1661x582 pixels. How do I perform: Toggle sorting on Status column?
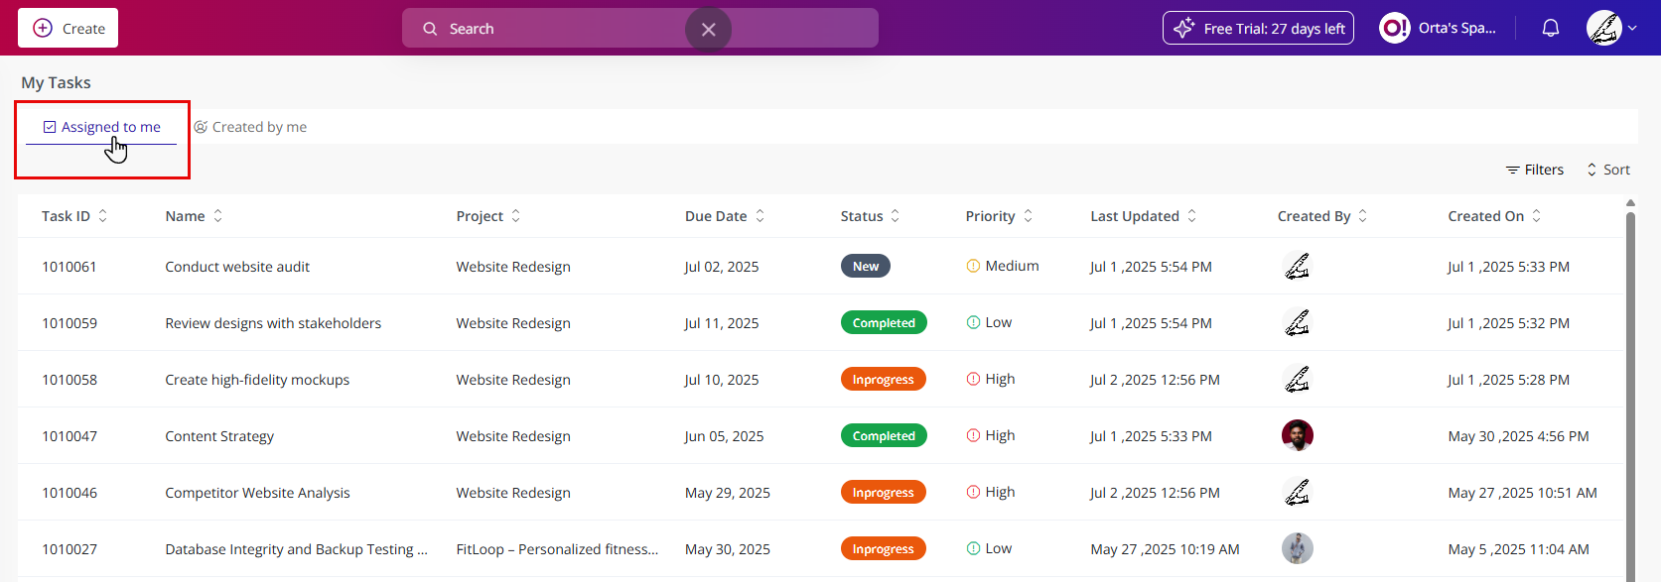click(895, 216)
